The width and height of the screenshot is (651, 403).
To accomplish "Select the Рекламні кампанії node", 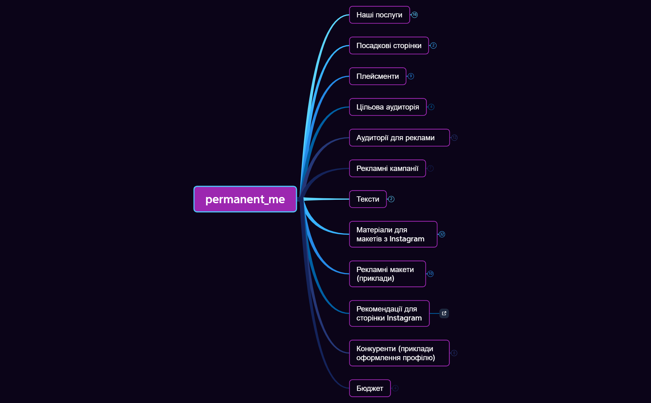I will click(x=387, y=168).
